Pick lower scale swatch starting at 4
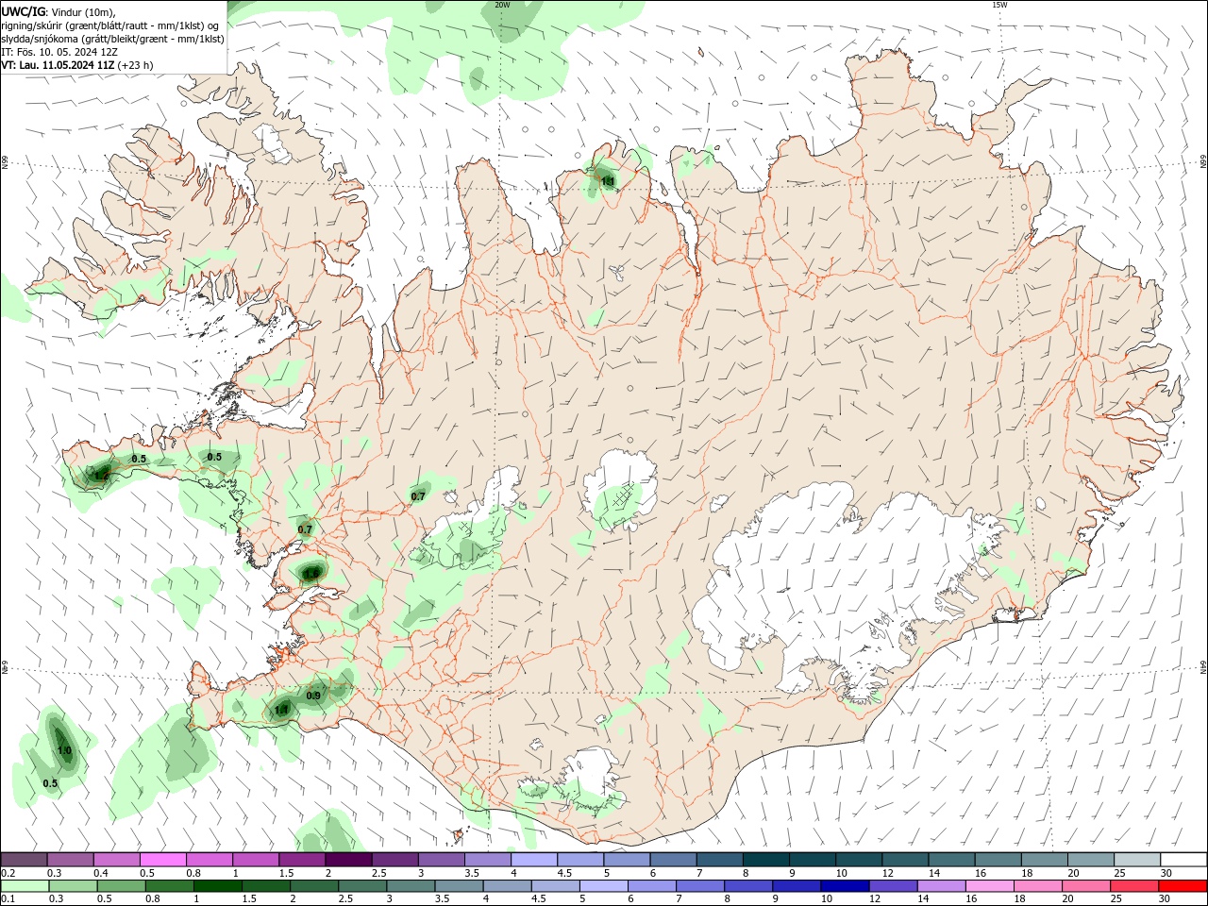 point(508,886)
